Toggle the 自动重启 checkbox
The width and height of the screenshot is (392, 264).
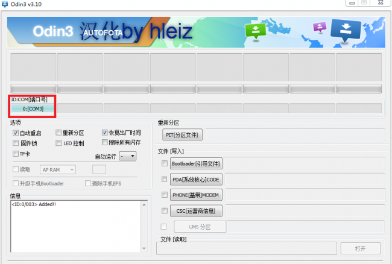click(x=16, y=133)
